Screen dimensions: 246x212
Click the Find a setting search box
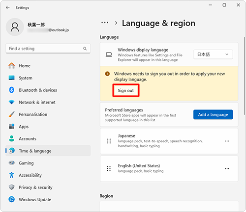[48, 49]
